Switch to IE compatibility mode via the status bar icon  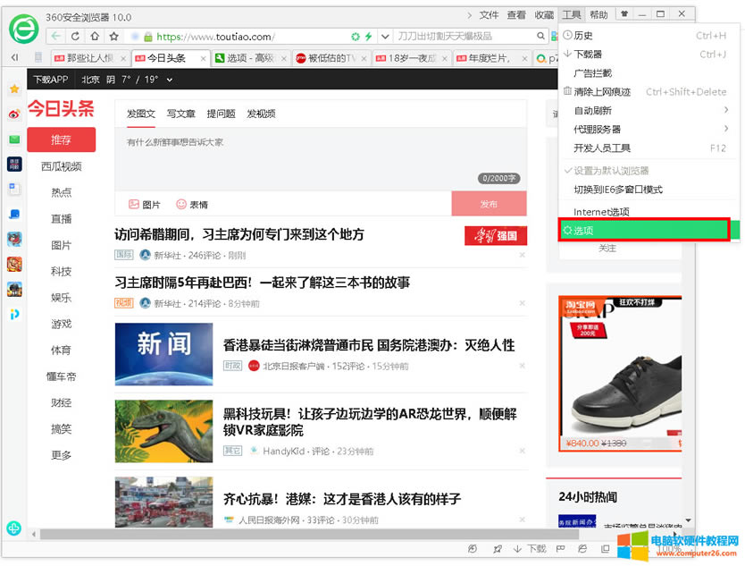(x=582, y=549)
